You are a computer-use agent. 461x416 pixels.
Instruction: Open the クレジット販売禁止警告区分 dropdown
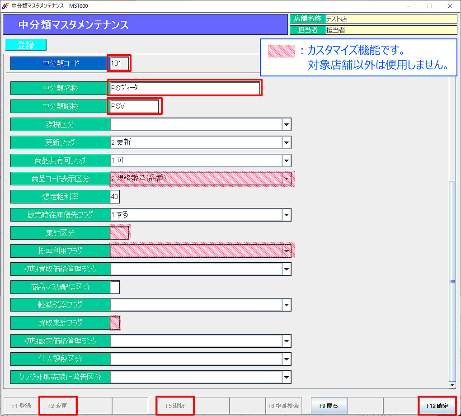(287, 377)
